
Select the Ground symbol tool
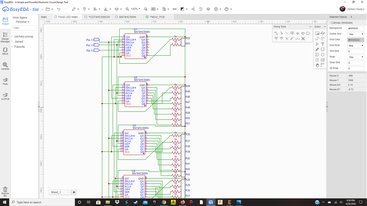point(297,33)
